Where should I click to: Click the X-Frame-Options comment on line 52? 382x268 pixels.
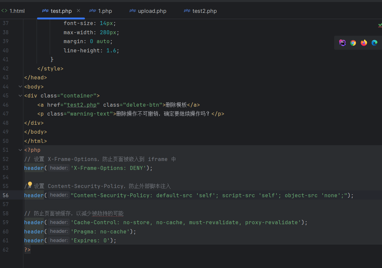point(100,159)
